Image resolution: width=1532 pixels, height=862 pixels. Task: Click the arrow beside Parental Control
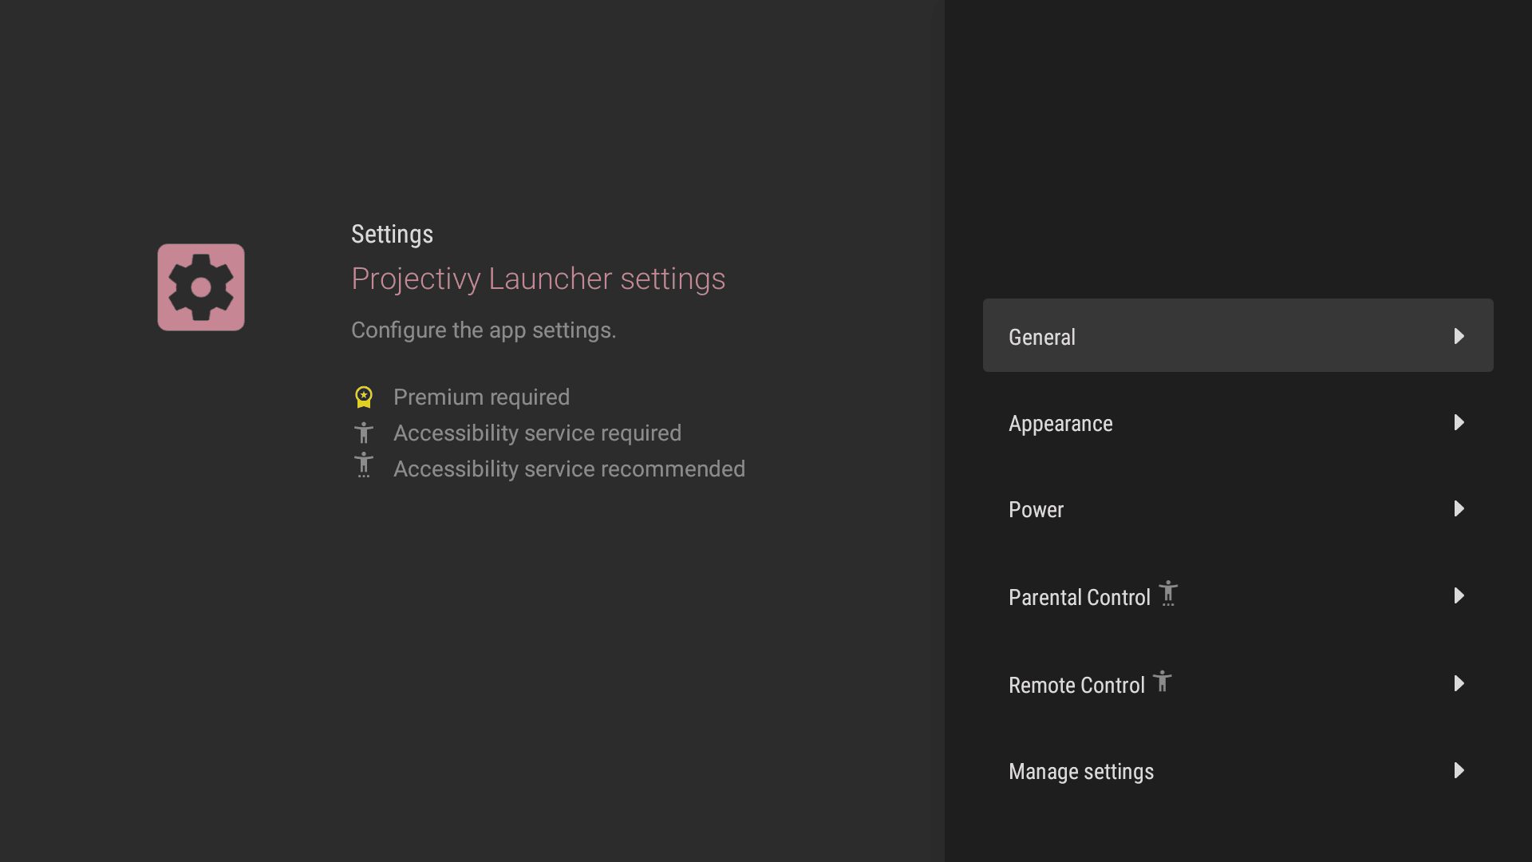click(x=1459, y=595)
